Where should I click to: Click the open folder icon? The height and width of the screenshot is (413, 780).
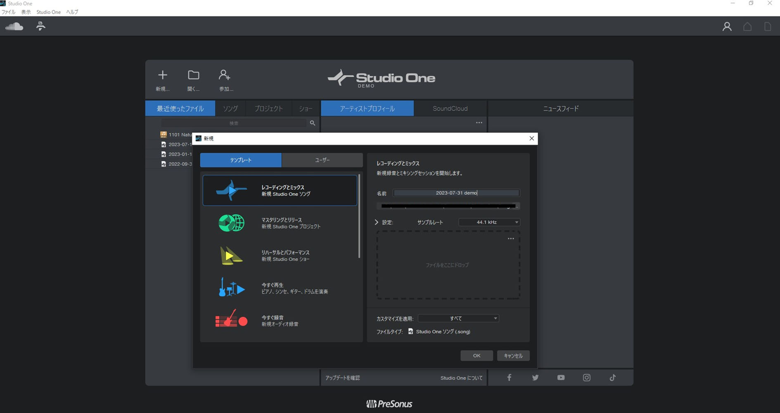coord(193,75)
